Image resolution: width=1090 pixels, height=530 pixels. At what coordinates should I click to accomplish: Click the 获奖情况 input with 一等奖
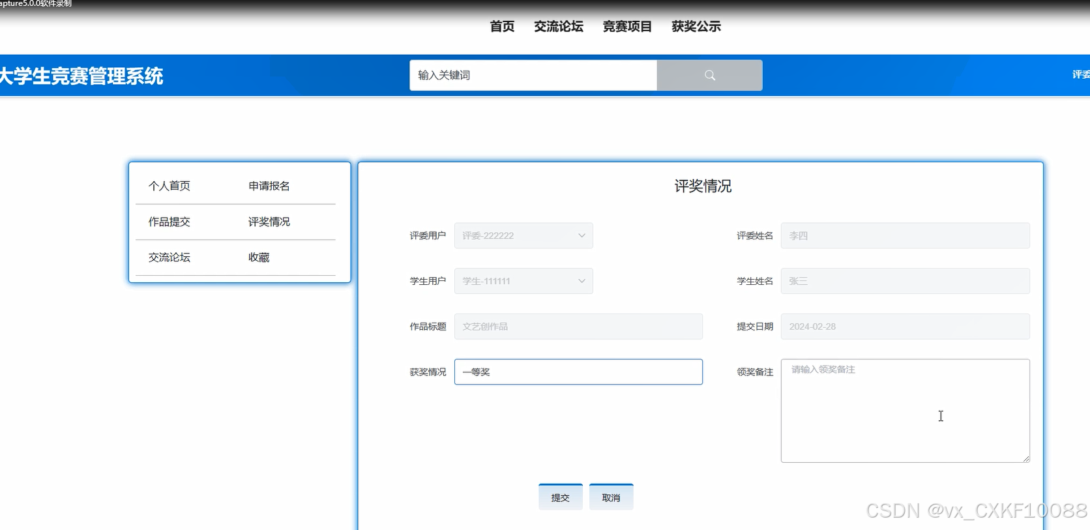[578, 372]
